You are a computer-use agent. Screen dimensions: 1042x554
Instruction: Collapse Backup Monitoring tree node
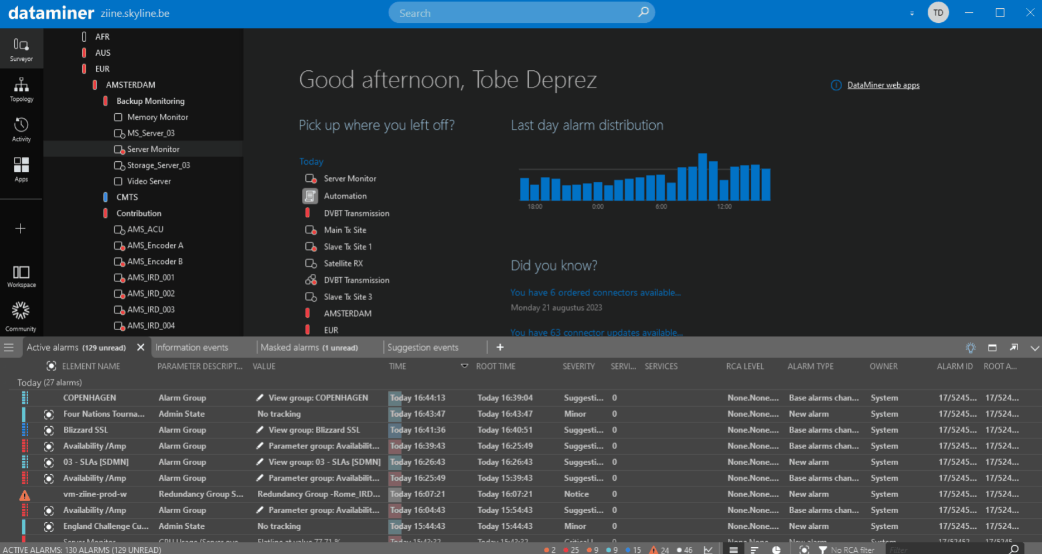(x=105, y=101)
